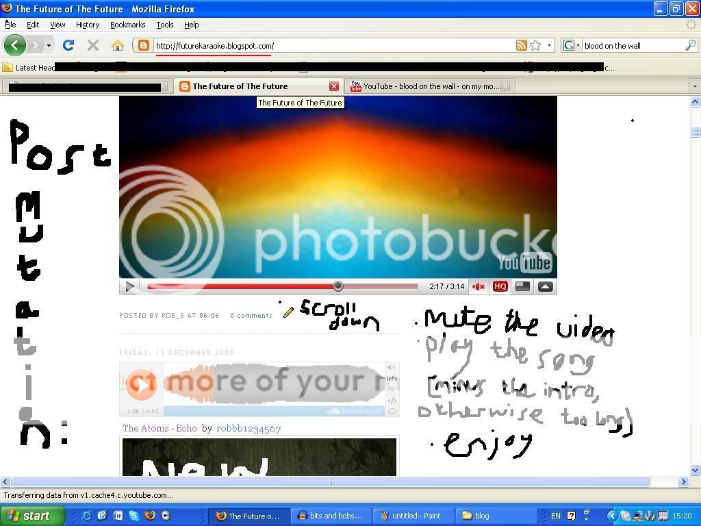
Task: Open the File menu
Action: [10, 25]
